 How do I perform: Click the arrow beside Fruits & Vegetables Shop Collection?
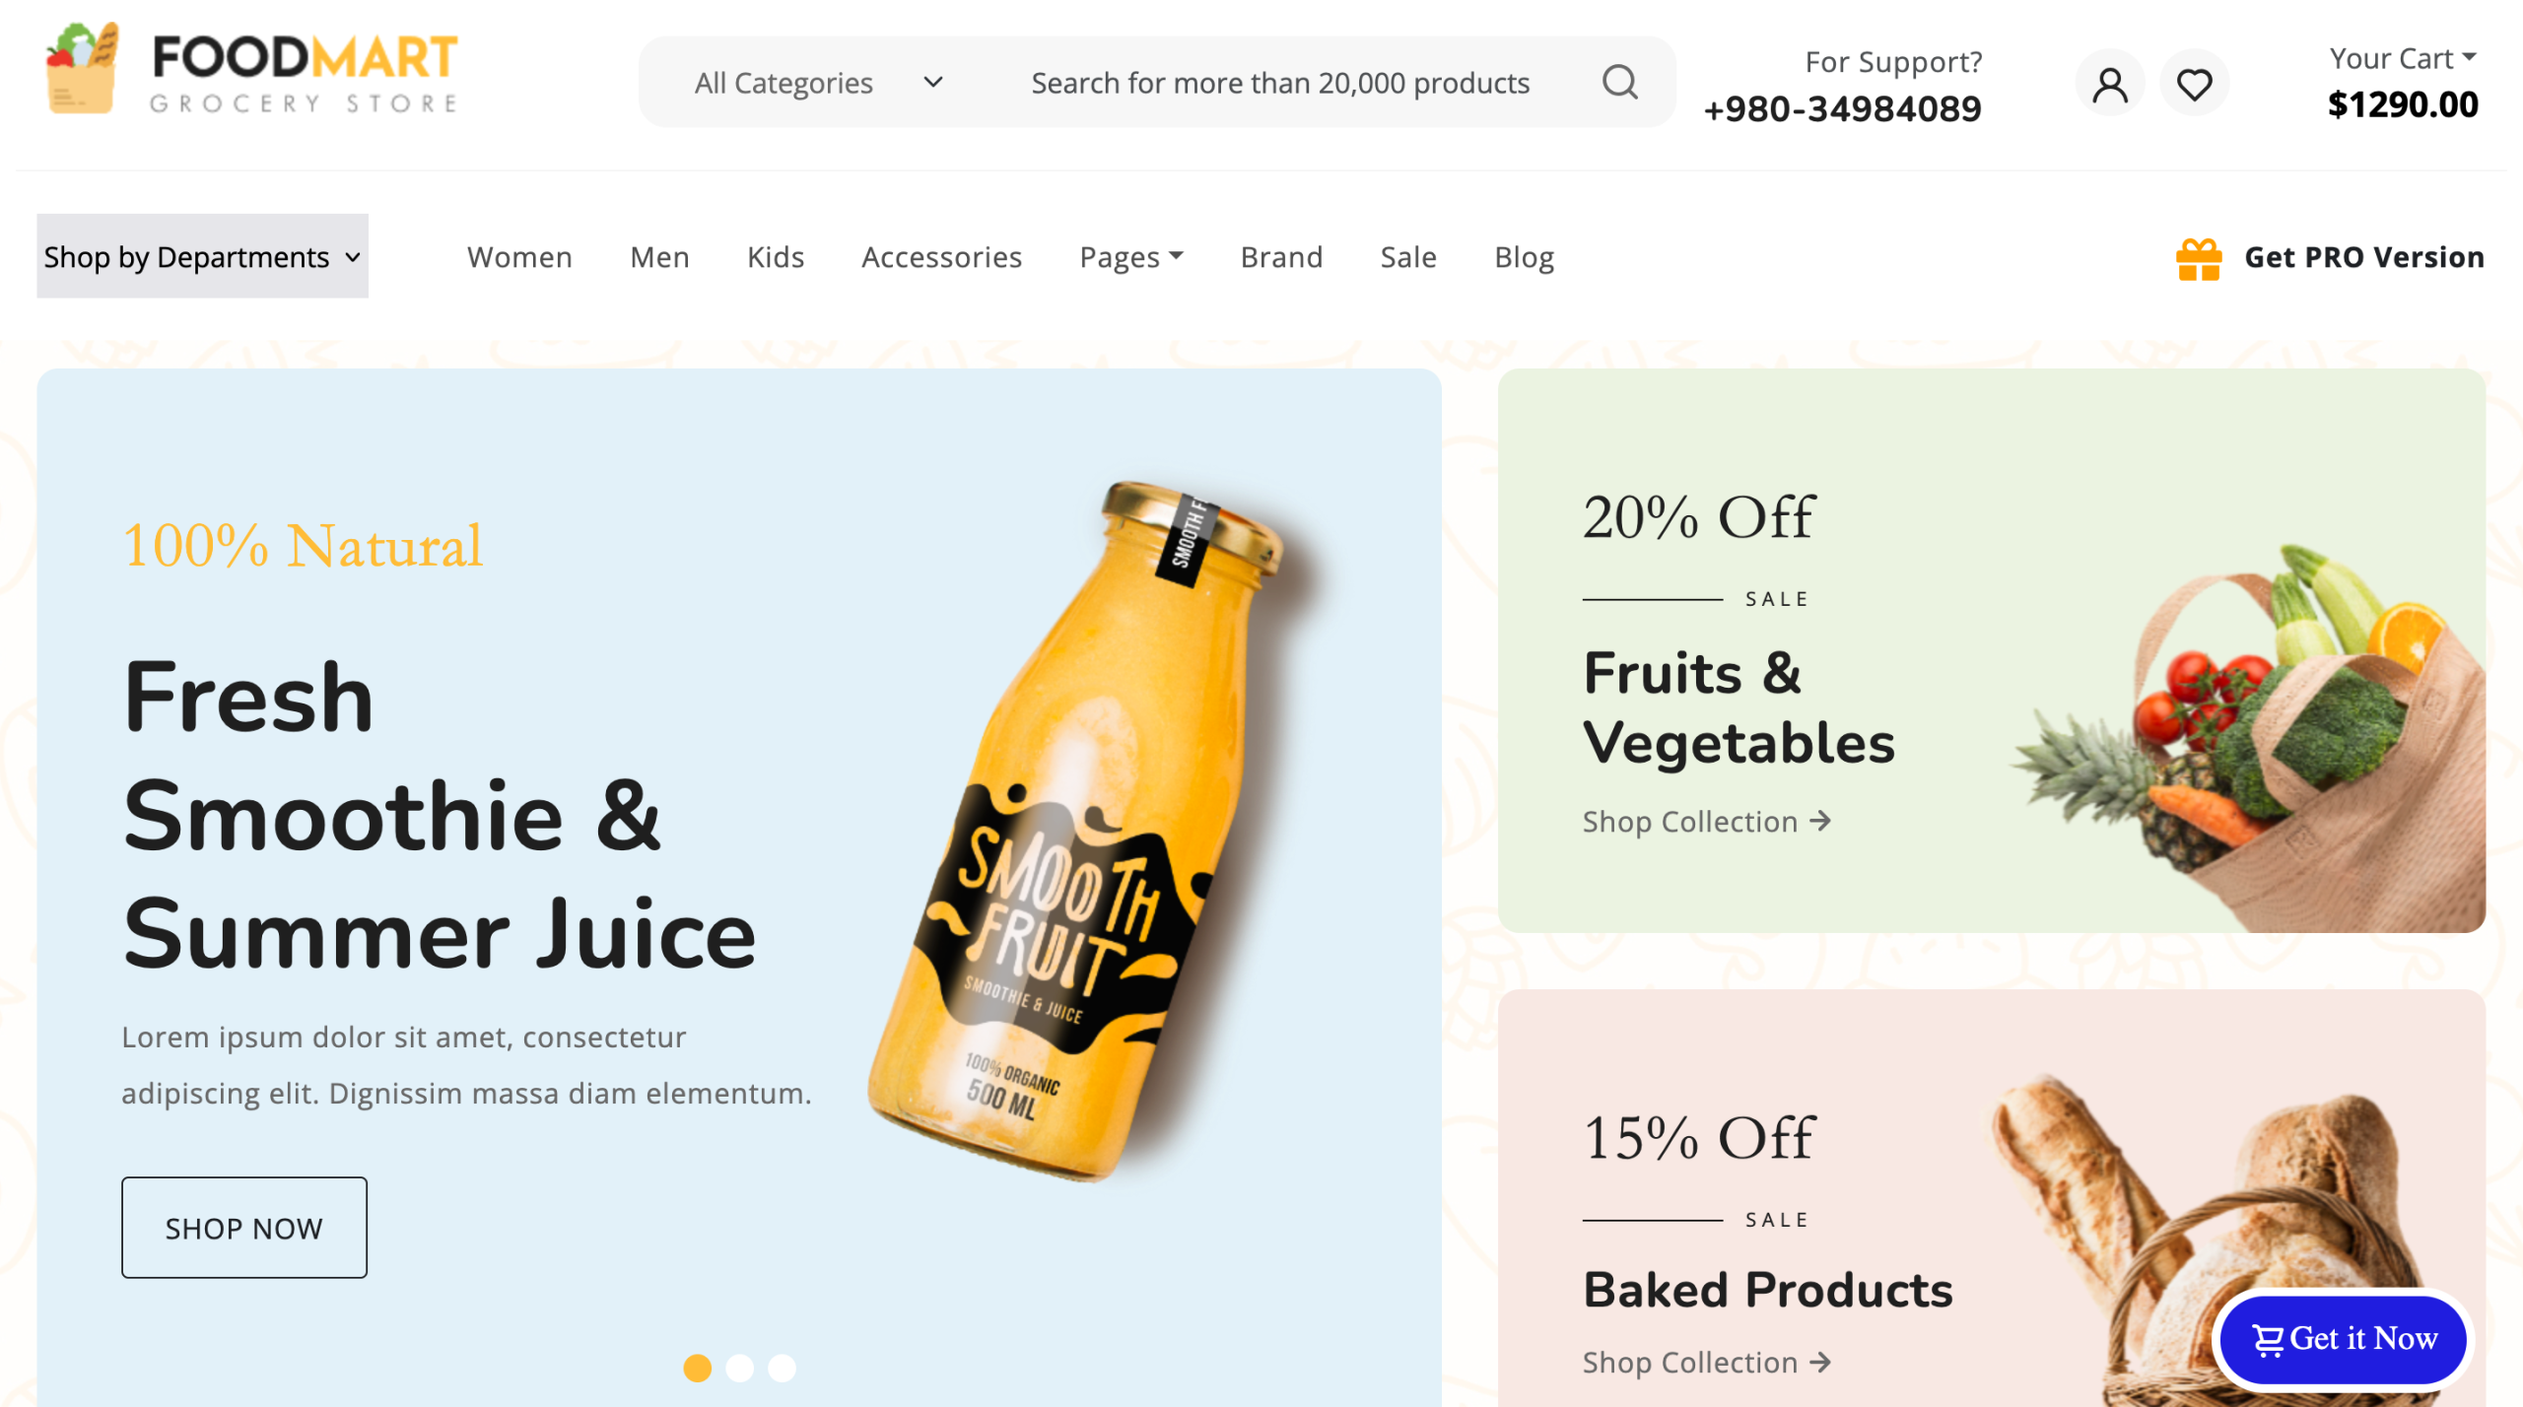pos(1820,821)
